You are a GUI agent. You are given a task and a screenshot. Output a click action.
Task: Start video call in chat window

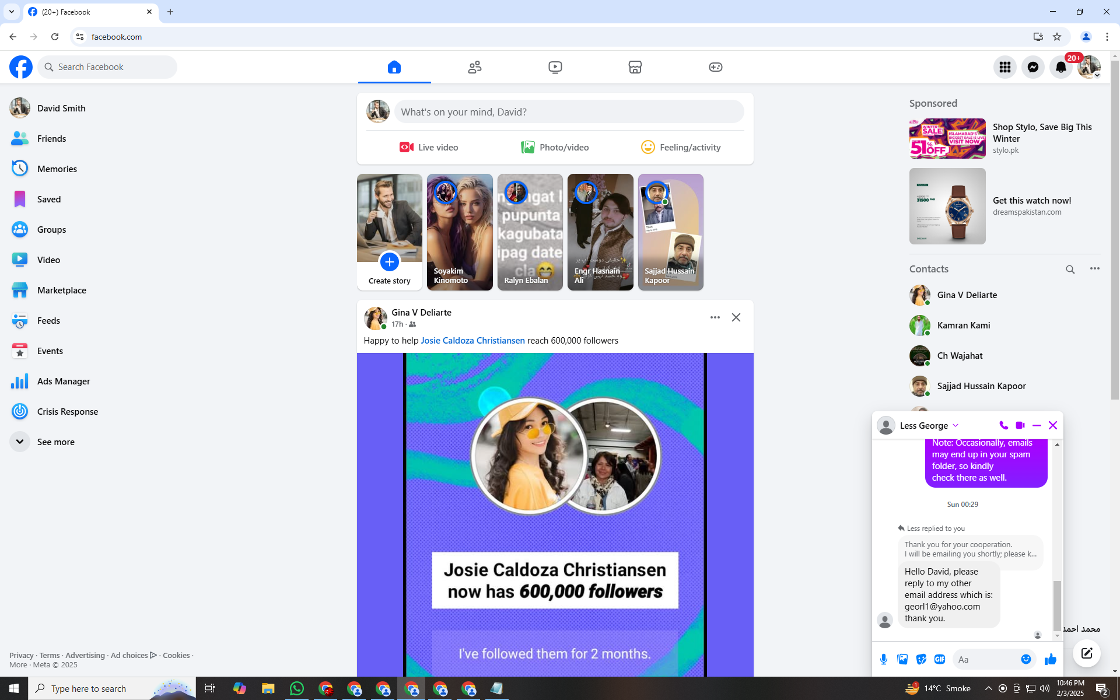tap(1020, 425)
